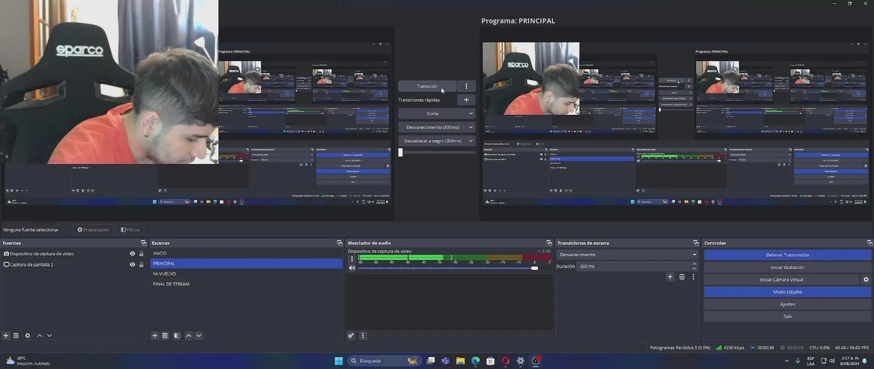Toggle lock on Dispositivo de captura de video

(141, 254)
